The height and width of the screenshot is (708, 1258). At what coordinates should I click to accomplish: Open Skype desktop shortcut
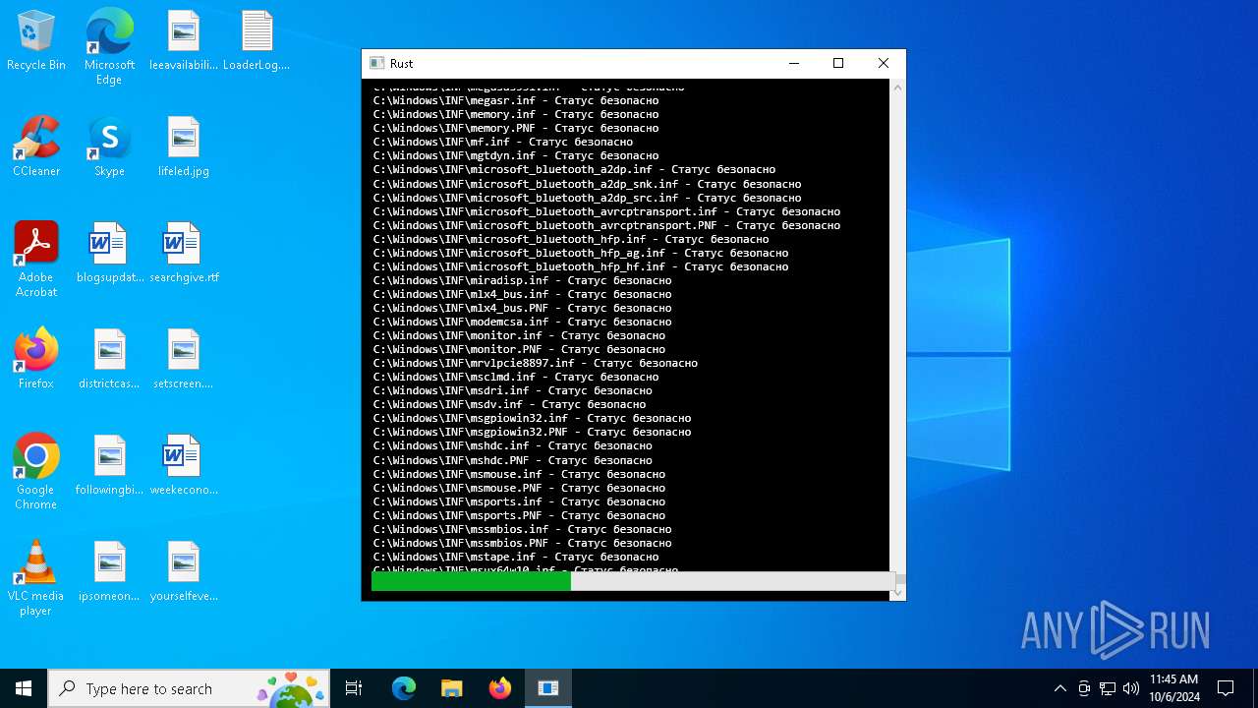click(x=109, y=147)
